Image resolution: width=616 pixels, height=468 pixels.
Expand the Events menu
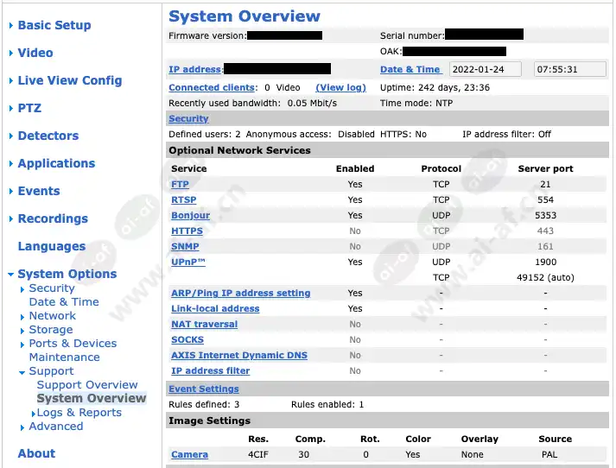(x=39, y=191)
